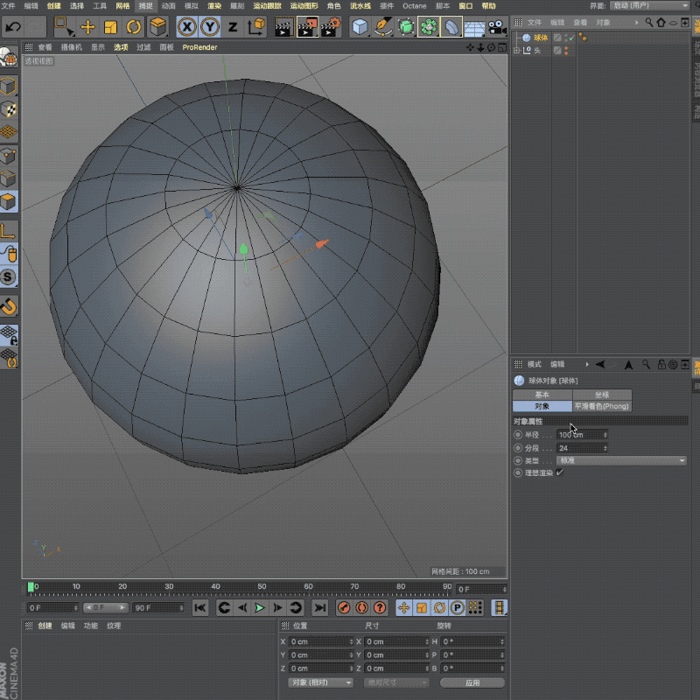Click the Enable Axis L-shaped icon
The width and height of the screenshot is (700, 700).
coord(9,231)
